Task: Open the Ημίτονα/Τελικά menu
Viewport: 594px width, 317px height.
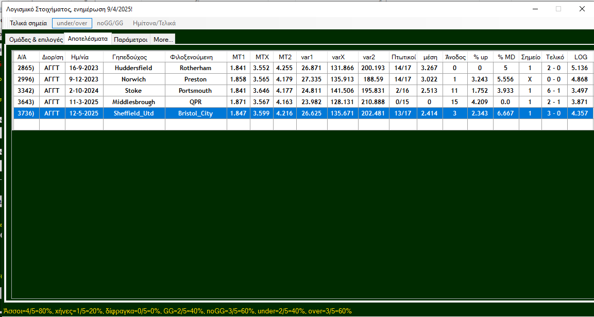Action: (x=154, y=23)
